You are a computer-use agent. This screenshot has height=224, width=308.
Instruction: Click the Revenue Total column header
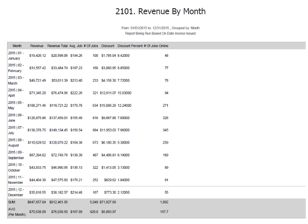tap(57, 46)
